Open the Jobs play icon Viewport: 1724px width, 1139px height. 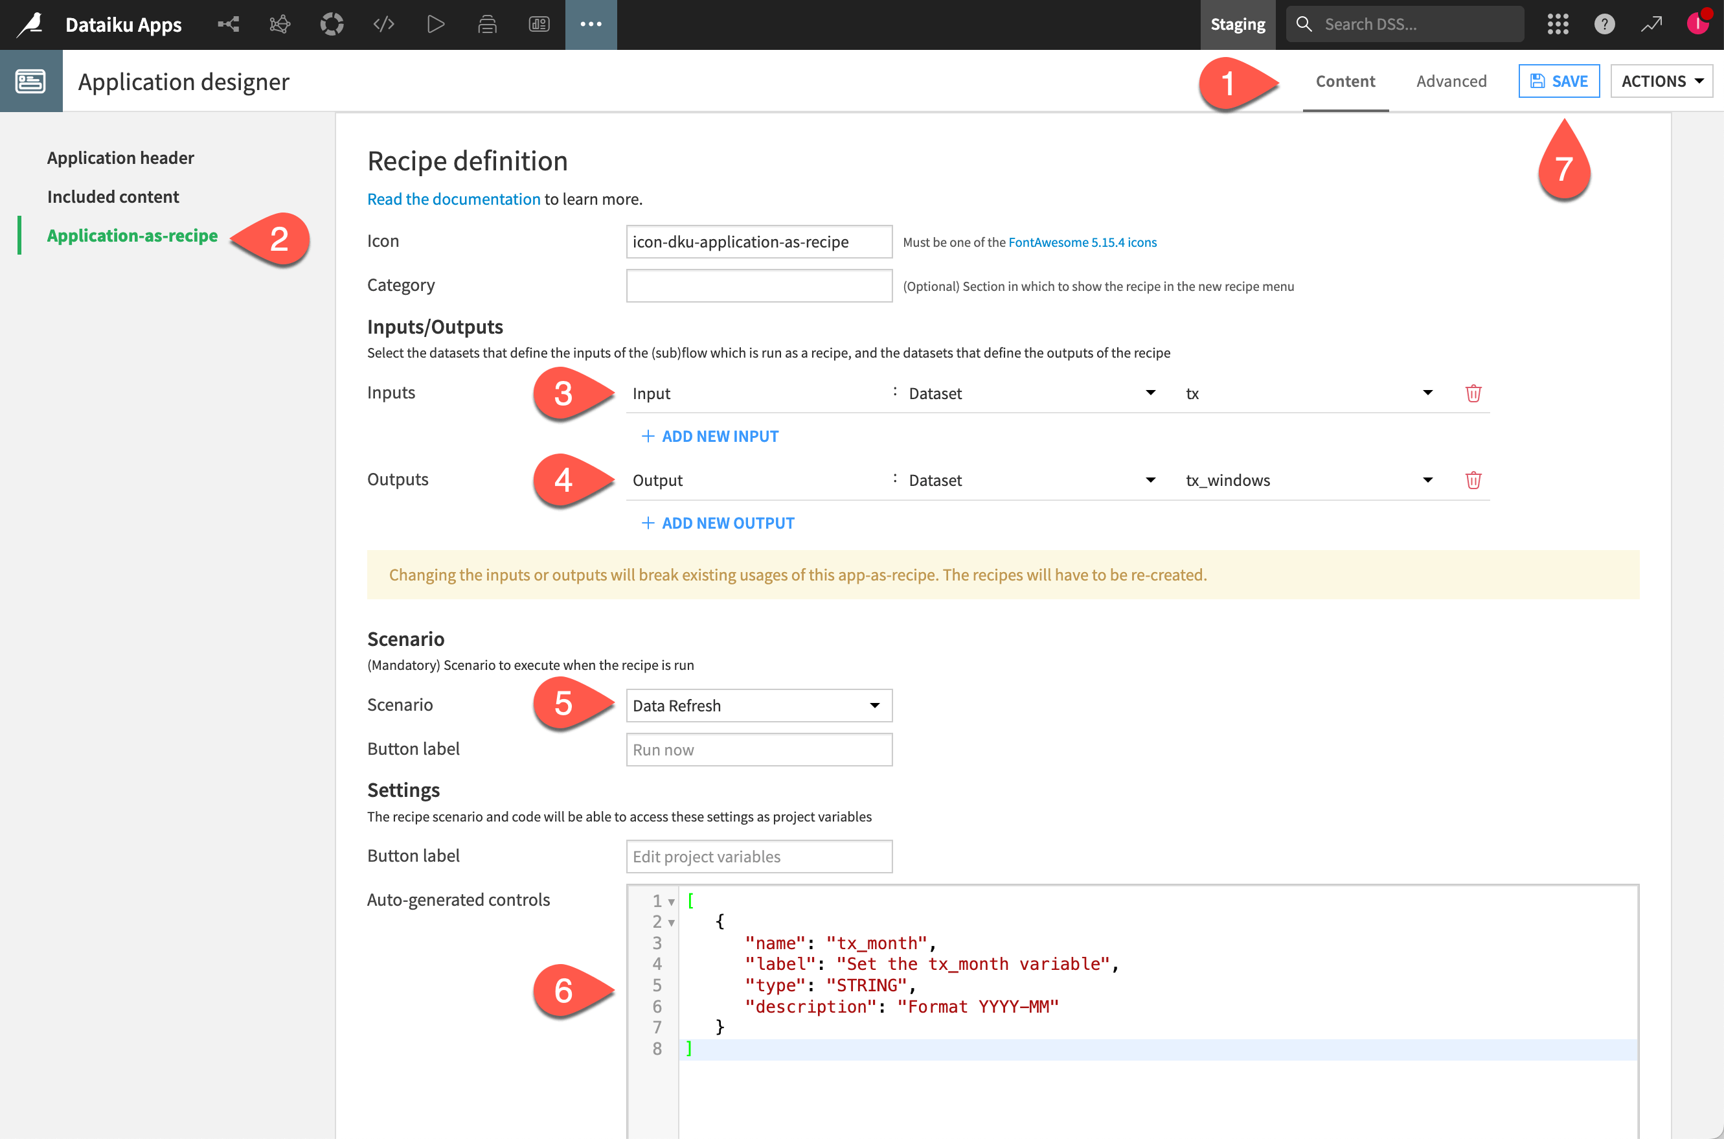pos(437,24)
